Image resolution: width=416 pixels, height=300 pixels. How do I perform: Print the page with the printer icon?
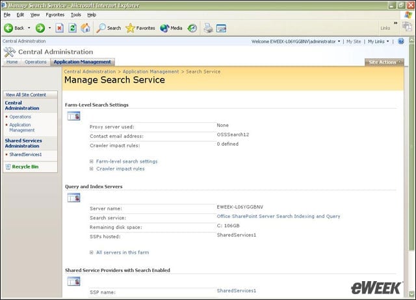click(x=208, y=28)
